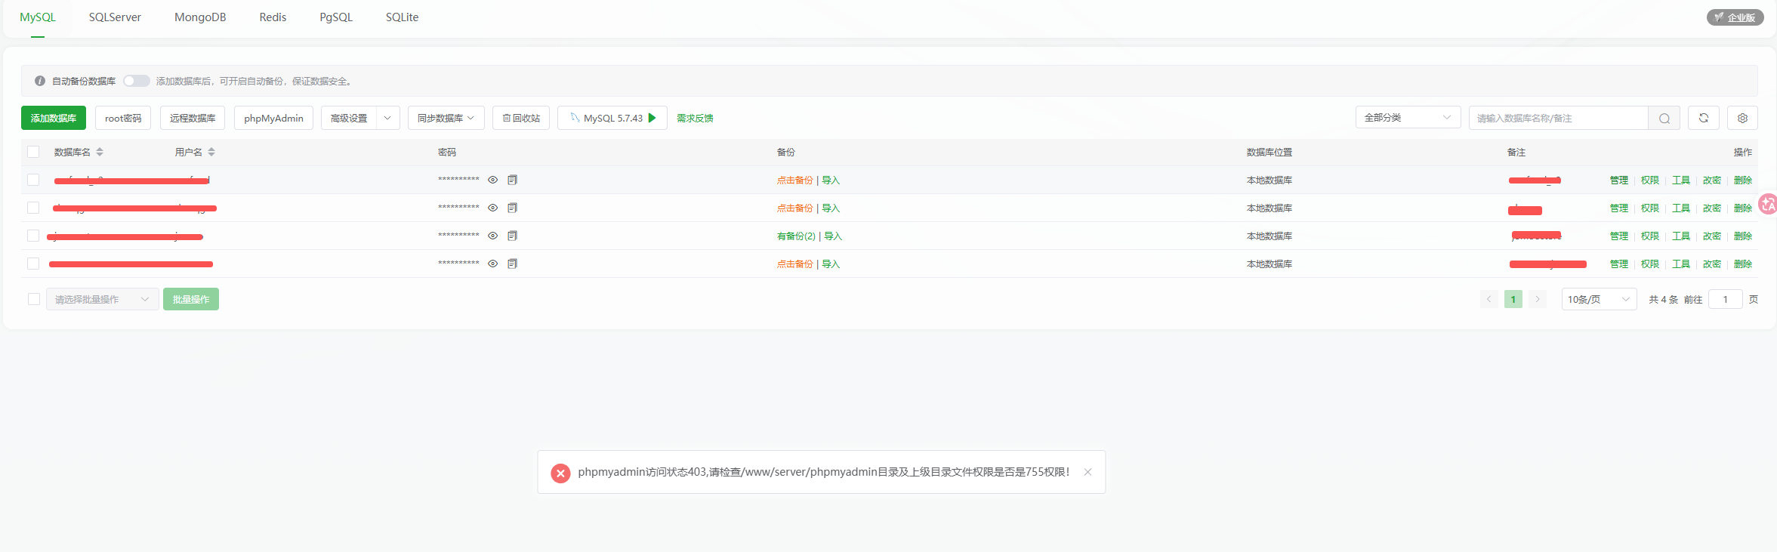Image resolution: width=1777 pixels, height=552 pixels.
Task: Click the go-to page number field
Action: [x=1725, y=299]
